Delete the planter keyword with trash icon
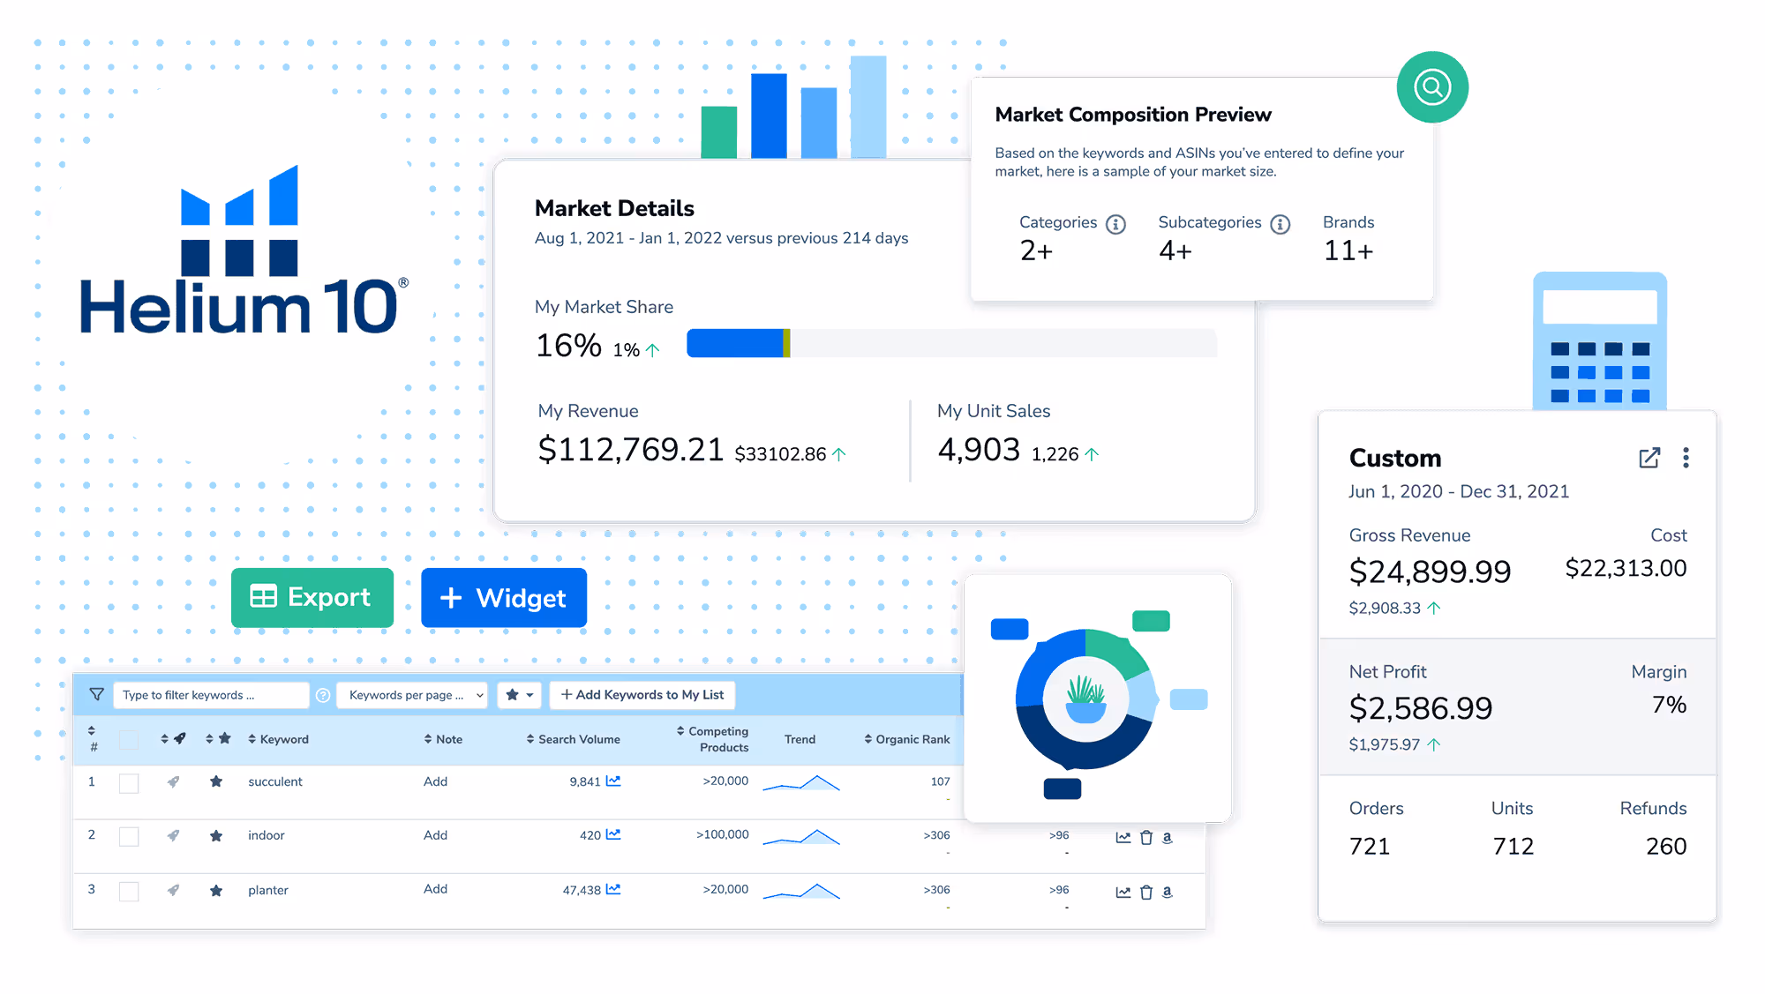This screenshot has height=994, width=1765. click(1146, 893)
